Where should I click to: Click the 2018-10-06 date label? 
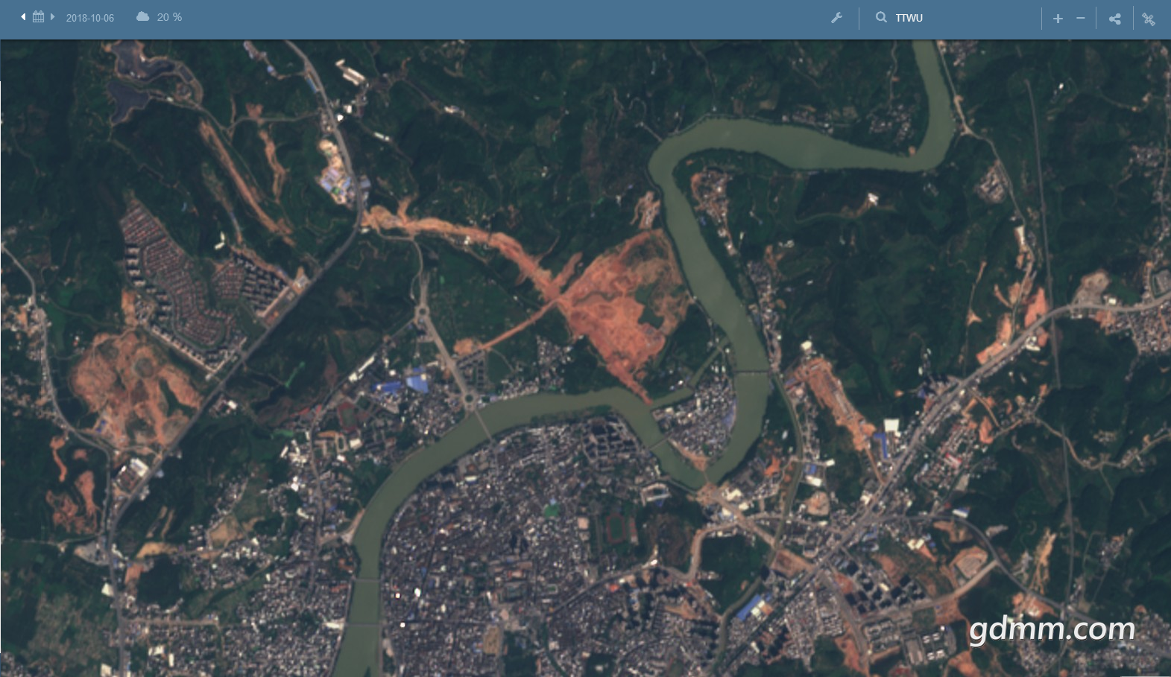point(89,18)
